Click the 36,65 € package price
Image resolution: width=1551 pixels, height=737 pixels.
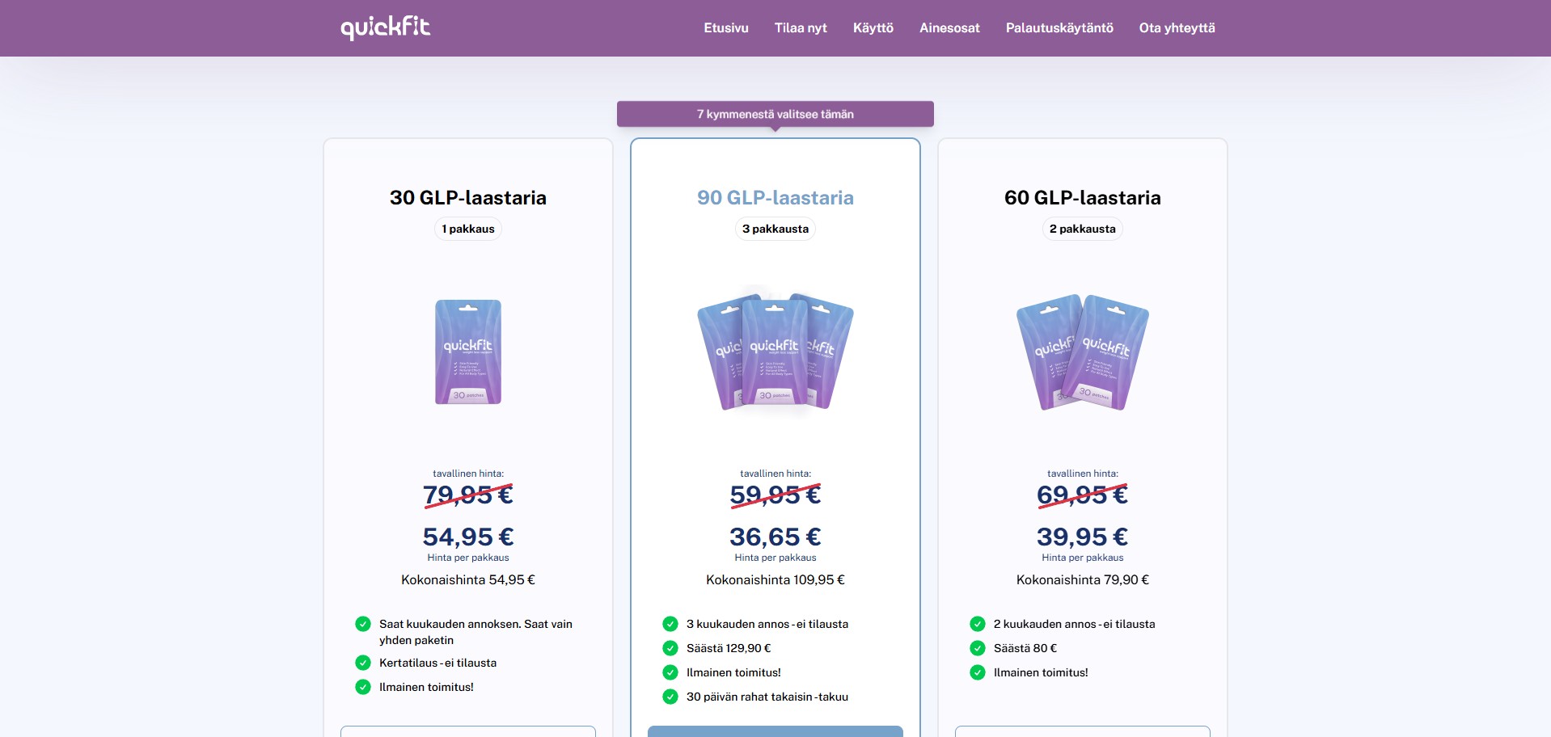775,537
